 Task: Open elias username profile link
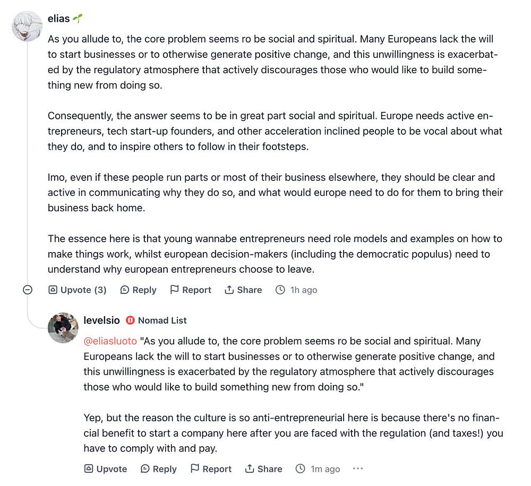pyautogui.click(x=58, y=19)
